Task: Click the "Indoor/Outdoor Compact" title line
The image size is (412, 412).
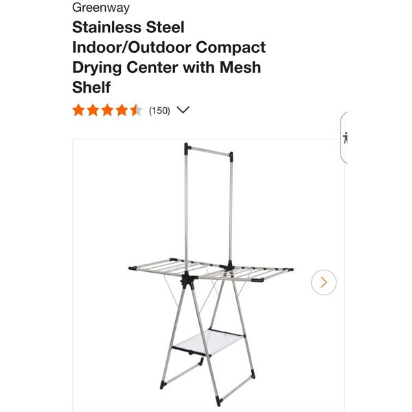Action: (169, 48)
